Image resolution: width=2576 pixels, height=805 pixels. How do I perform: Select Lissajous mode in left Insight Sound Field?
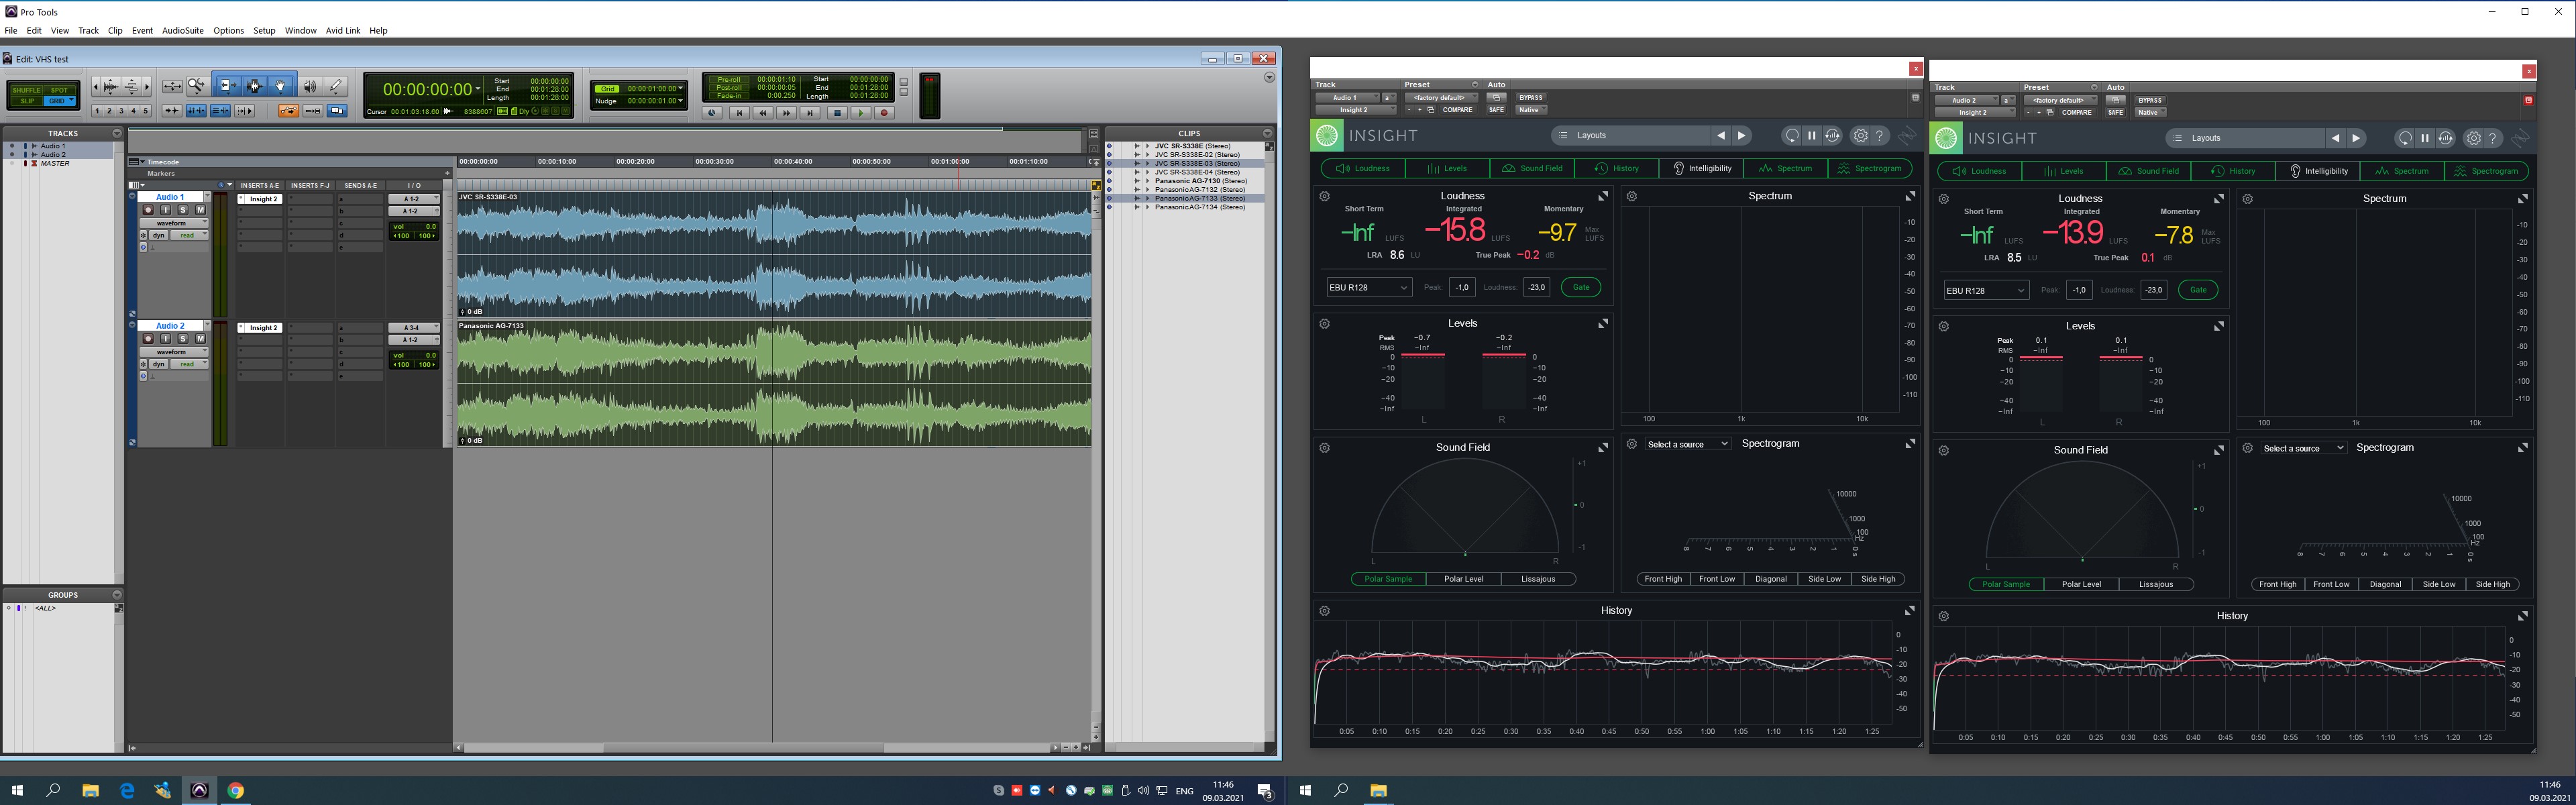pos(1538,579)
